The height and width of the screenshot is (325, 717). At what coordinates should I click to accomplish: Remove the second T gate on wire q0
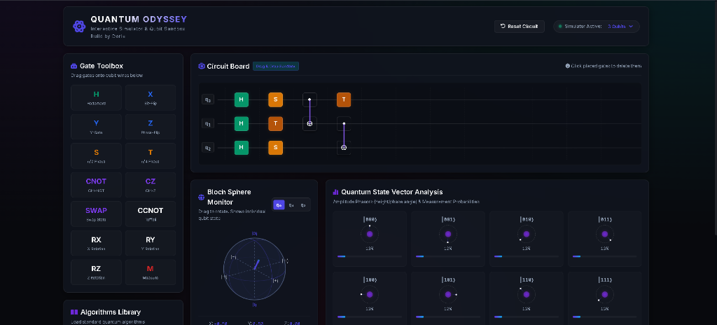[x=344, y=99]
